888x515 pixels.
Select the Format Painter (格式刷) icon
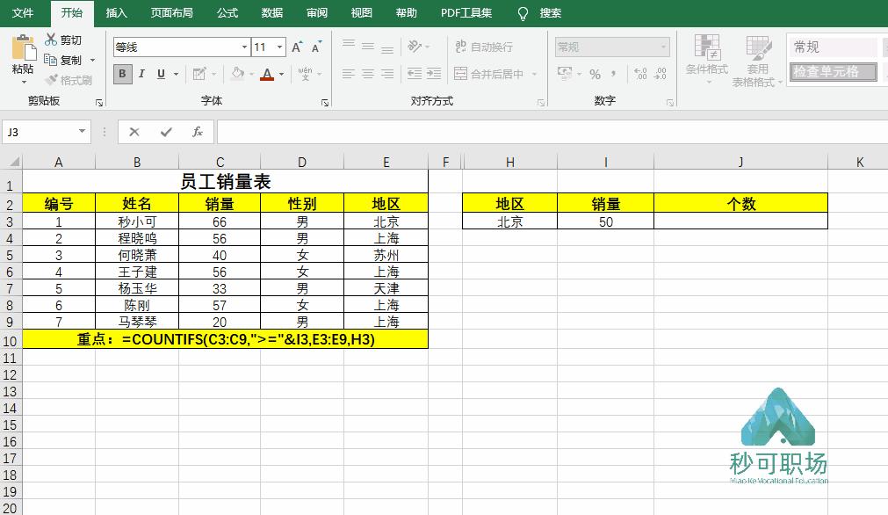pyautogui.click(x=50, y=79)
